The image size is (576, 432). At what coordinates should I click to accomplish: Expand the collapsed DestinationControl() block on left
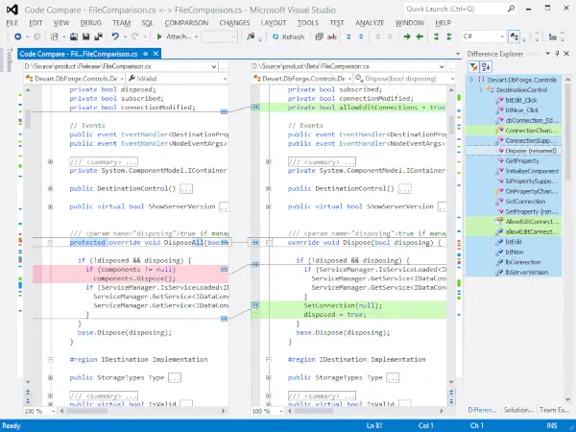tap(49, 189)
